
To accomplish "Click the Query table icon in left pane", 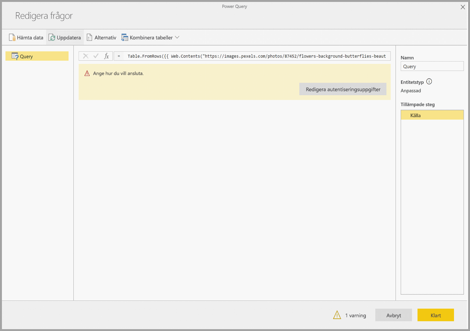I will pyautogui.click(x=15, y=56).
